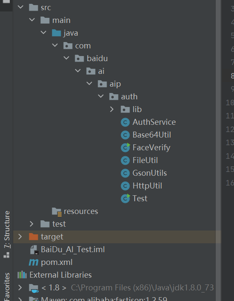The width and height of the screenshot is (234, 301).
Task: Select the Base64Util class name
Action: tap(152, 135)
